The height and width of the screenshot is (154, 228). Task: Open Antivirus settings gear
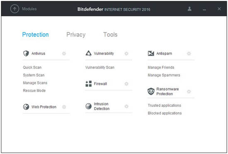[64, 53]
